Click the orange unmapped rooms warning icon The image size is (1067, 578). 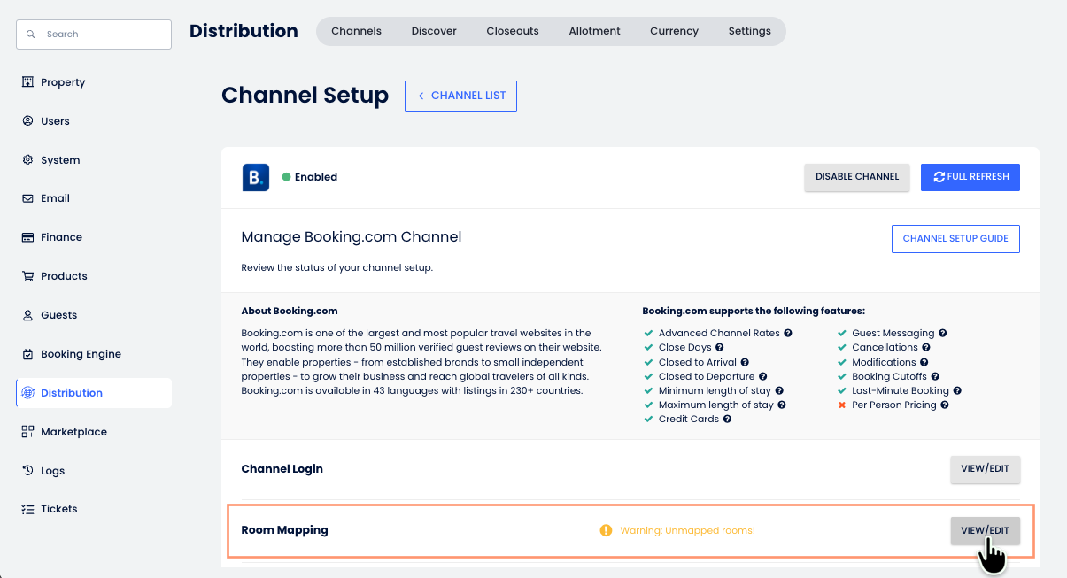click(x=606, y=530)
